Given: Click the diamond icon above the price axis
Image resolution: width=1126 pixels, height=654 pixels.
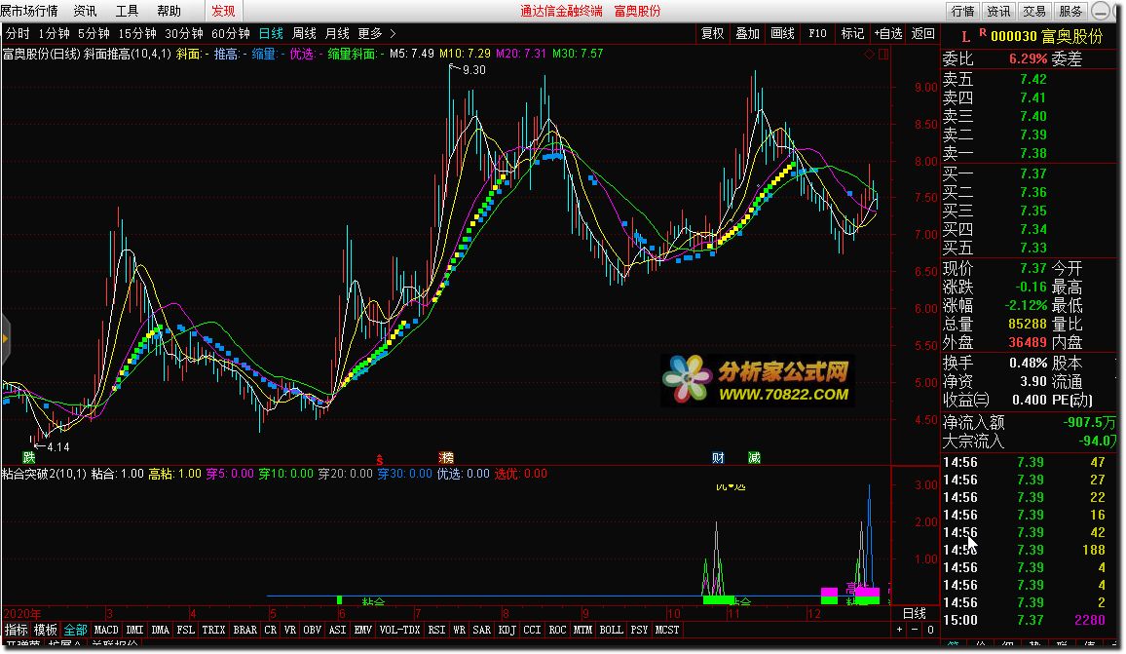Looking at the screenshot, I should (x=870, y=54).
